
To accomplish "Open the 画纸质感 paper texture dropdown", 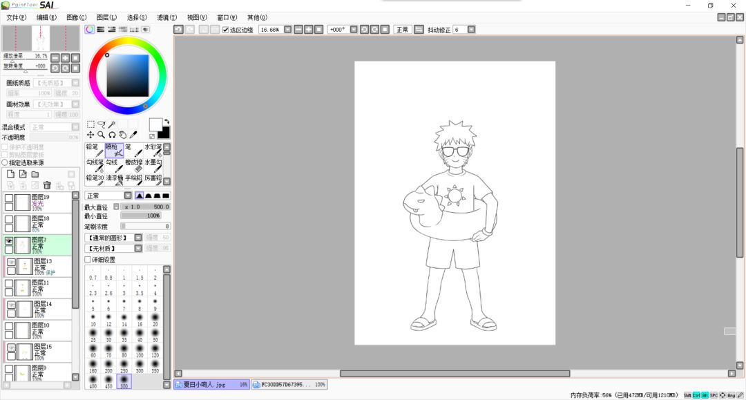I will [x=75, y=83].
